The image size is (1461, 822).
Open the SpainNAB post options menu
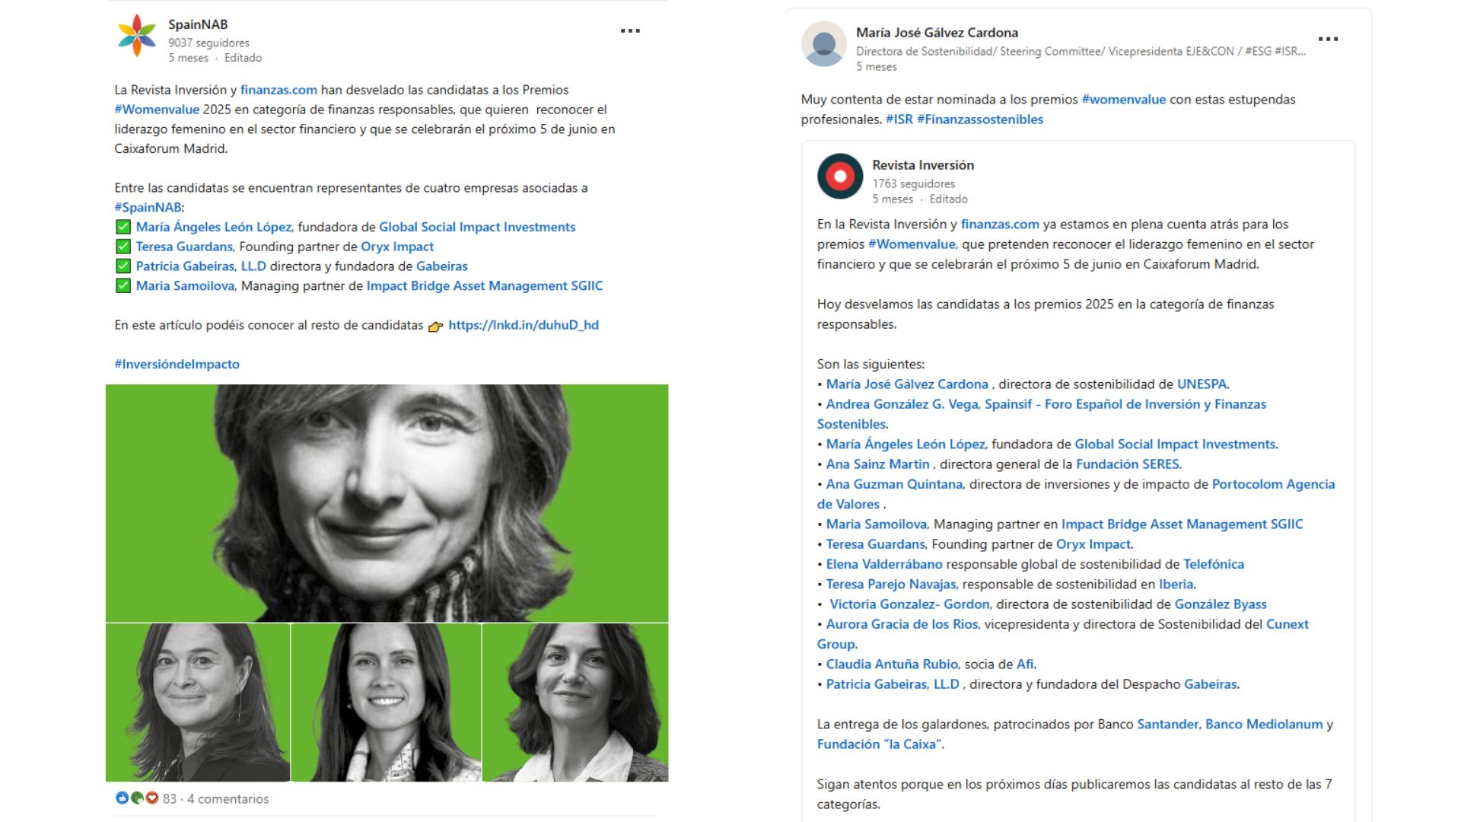(x=630, y=31)
